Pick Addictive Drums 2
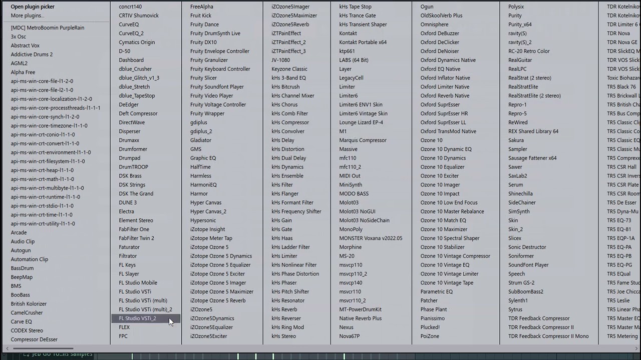This screenshot has width=641, height=360. click(32, 54)
